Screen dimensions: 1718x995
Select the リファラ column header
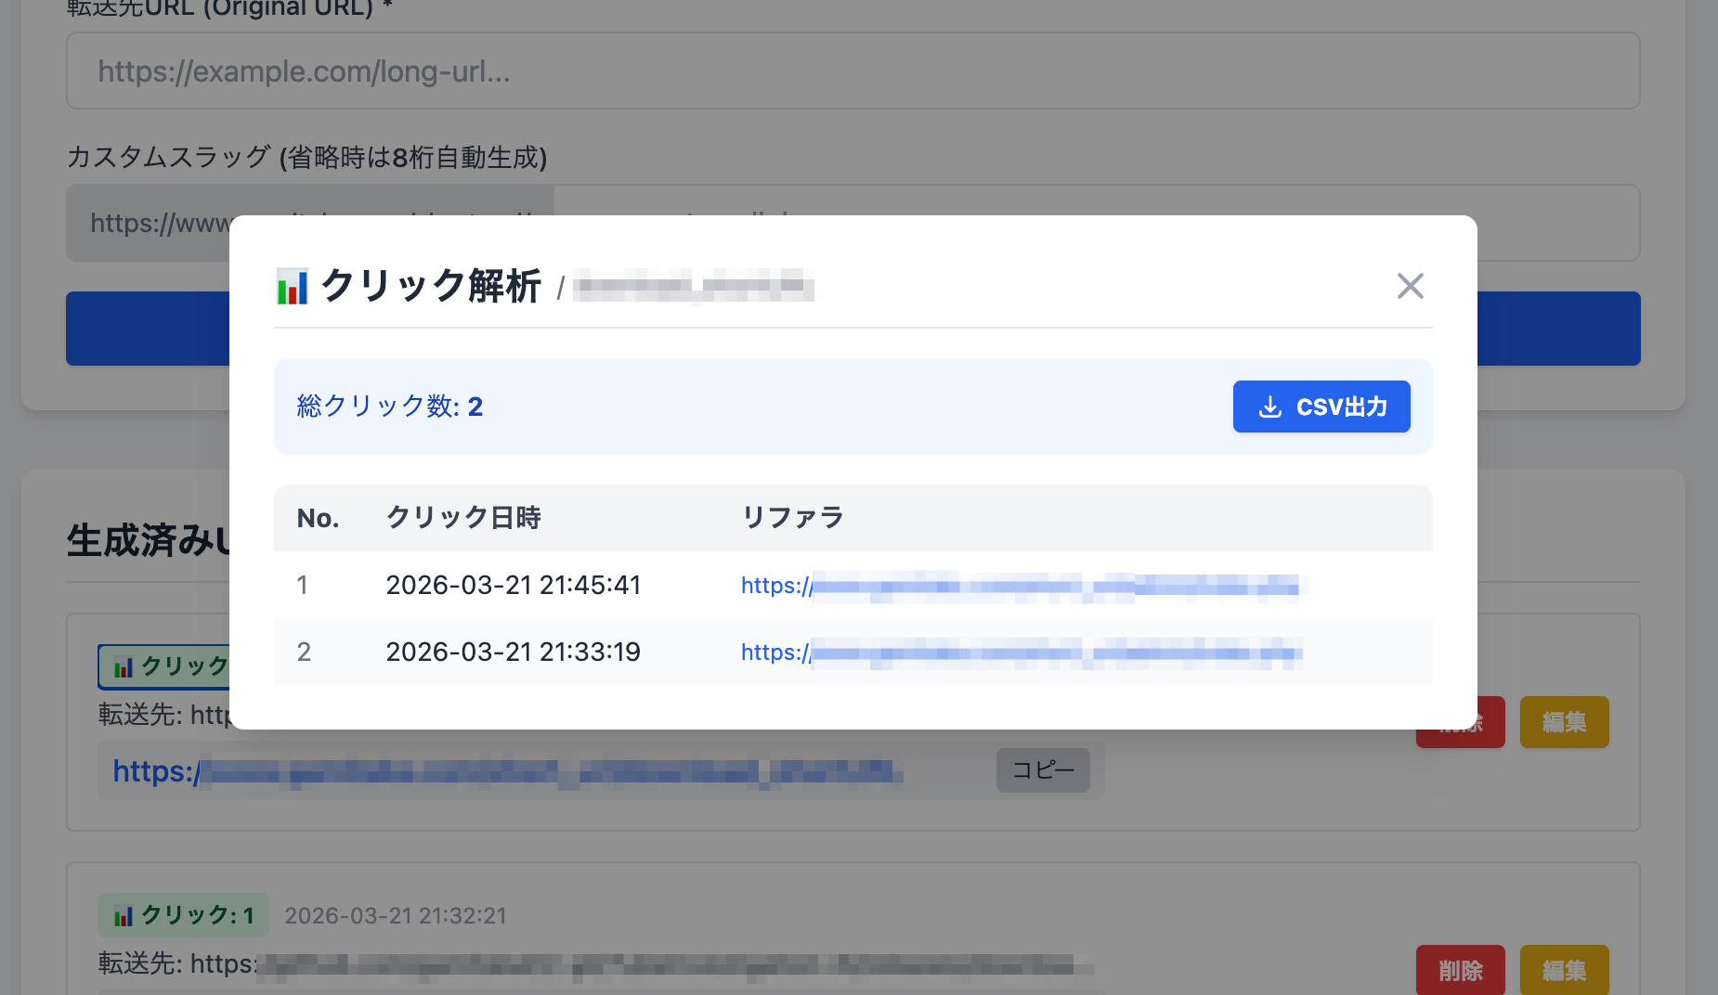click(x=792, y=518)
